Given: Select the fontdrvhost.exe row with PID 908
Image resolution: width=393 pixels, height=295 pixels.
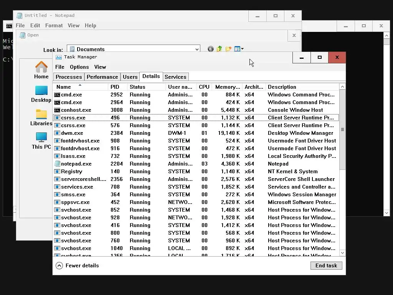Looking at the screenshot, I should coord(196,141).
